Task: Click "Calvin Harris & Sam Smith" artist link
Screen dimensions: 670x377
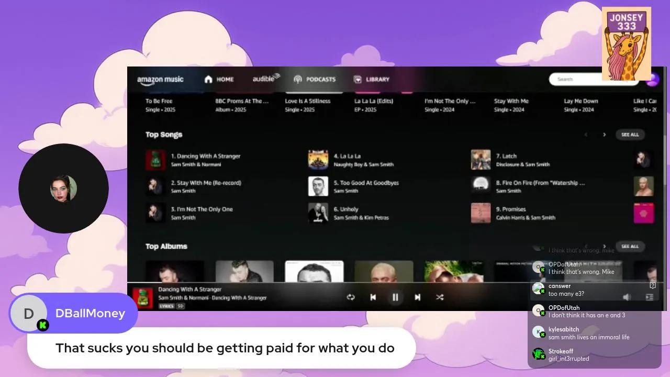Action: (x=526, y=218)
